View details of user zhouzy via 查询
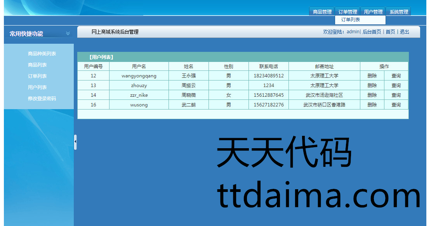This screenshot has width=431, height=226. [x=396, y=86]
